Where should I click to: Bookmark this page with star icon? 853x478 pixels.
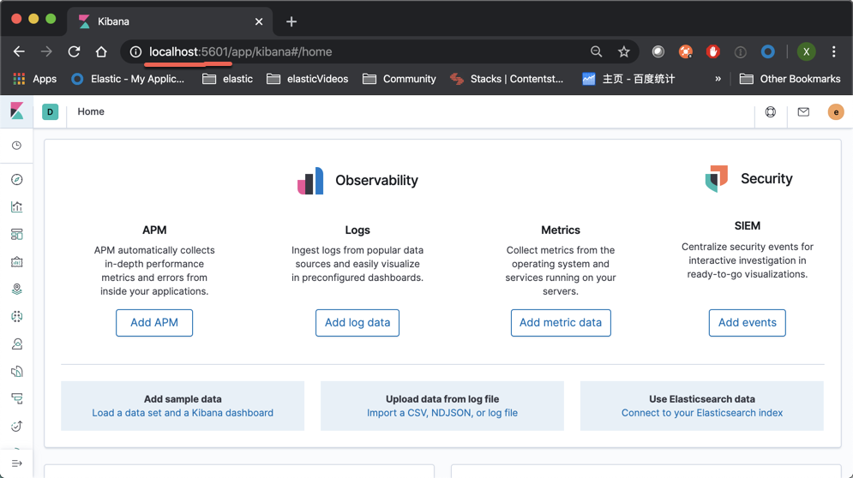pos(624,51)
